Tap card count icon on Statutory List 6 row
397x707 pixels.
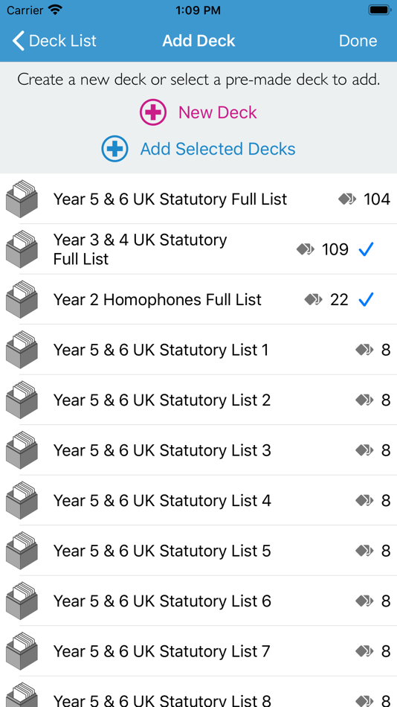[364, 601]
